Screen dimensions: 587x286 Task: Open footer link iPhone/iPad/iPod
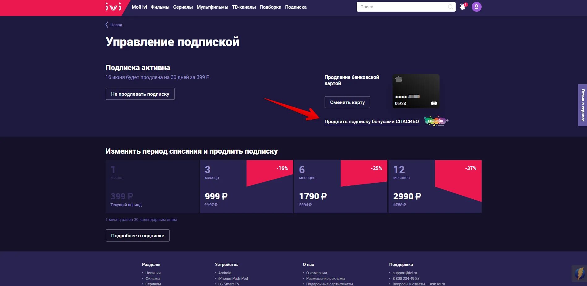pos(233,279)
